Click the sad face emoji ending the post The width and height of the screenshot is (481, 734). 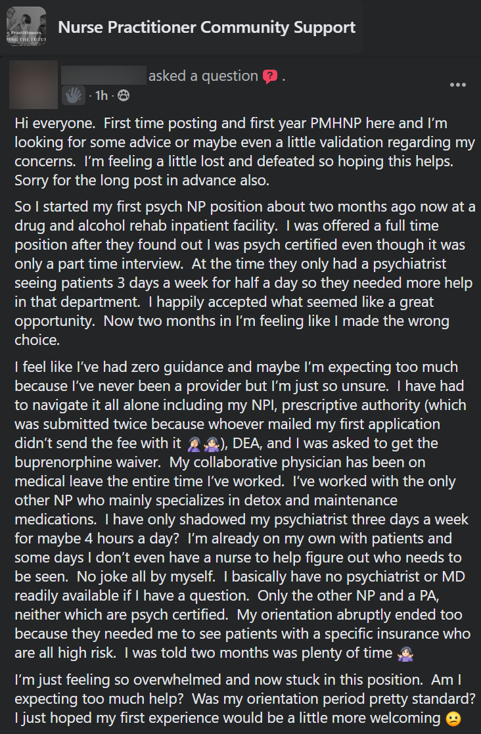pos(453,718)
